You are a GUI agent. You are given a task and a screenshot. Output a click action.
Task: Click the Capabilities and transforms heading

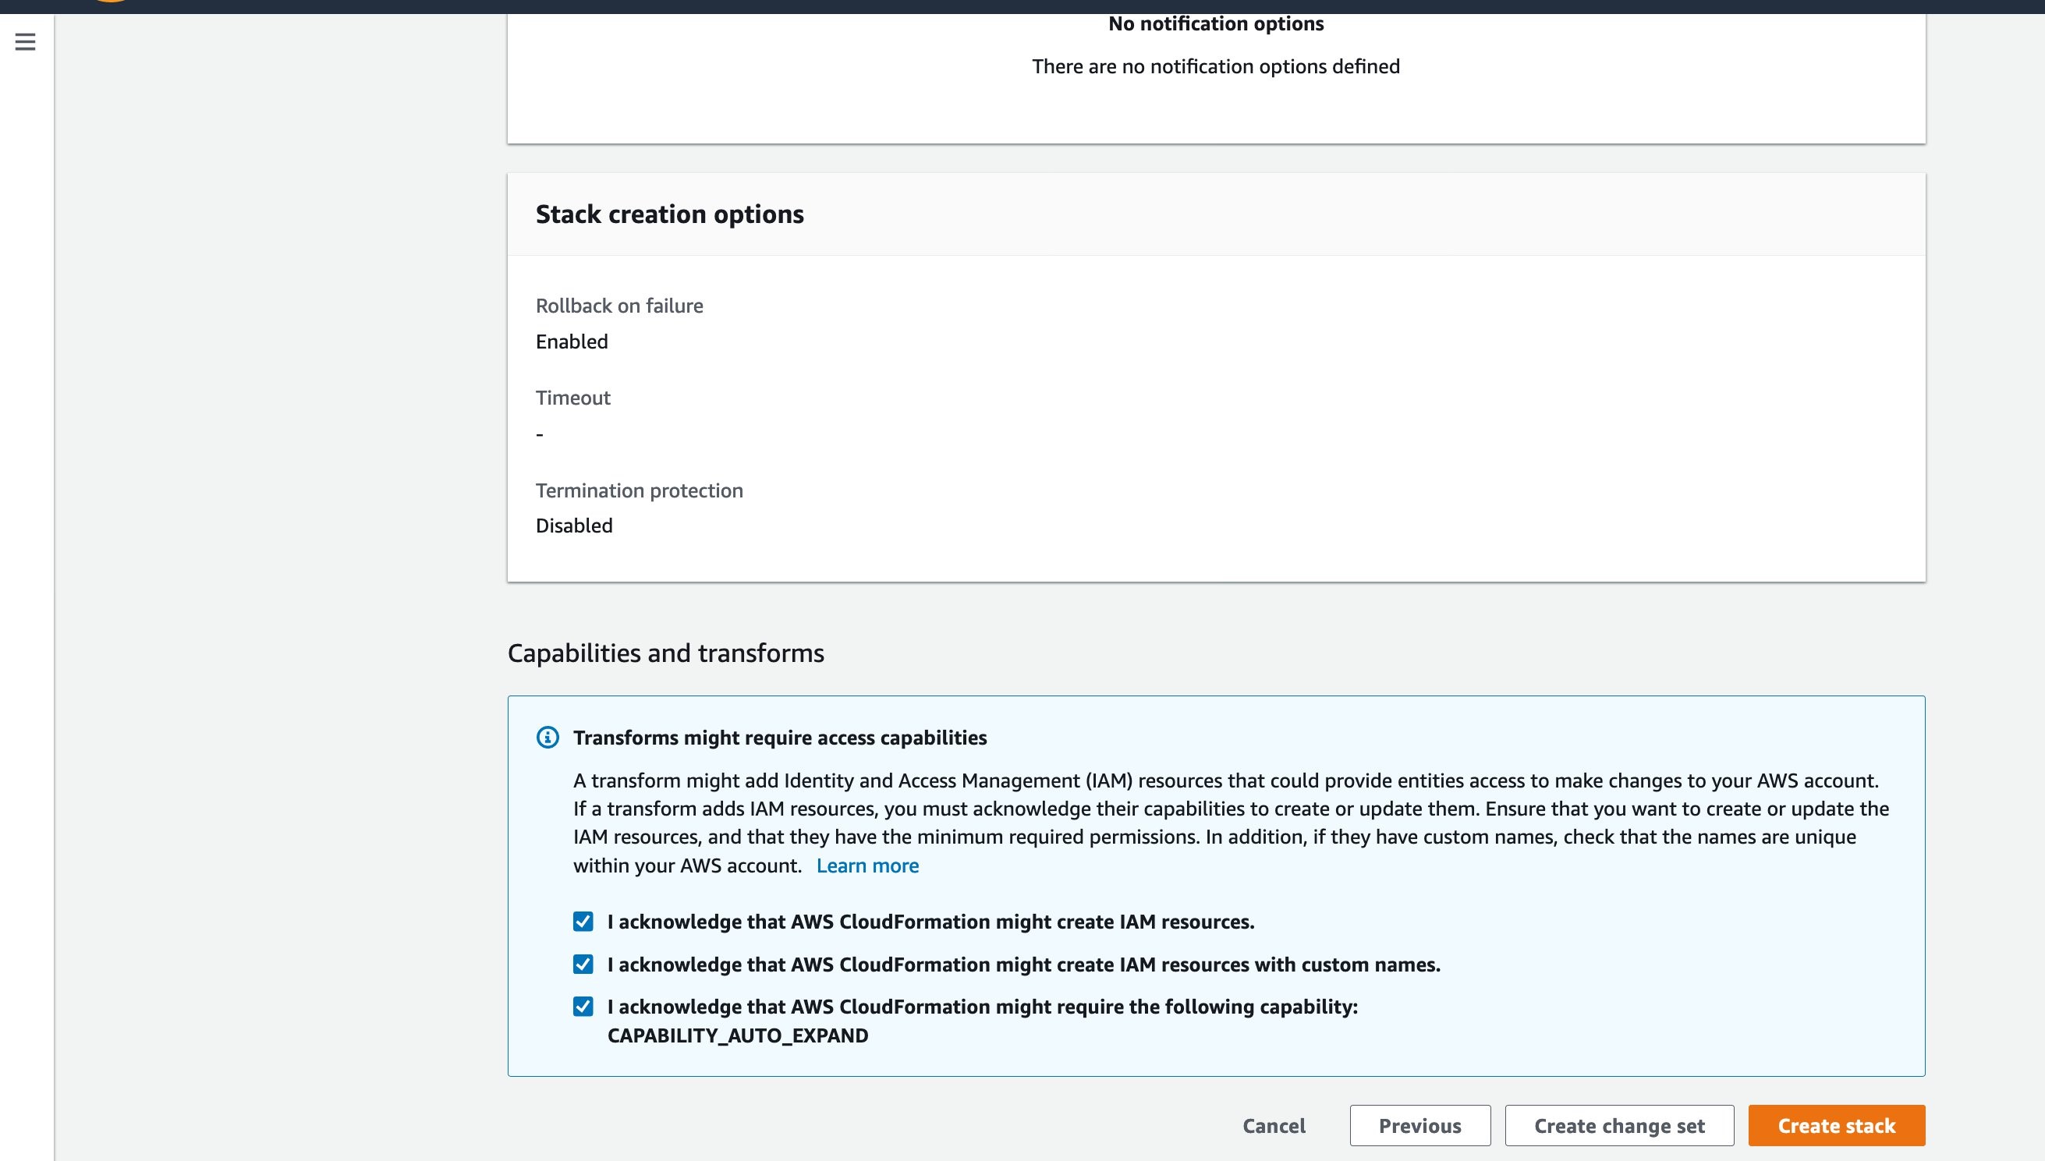tap(665, 653)
